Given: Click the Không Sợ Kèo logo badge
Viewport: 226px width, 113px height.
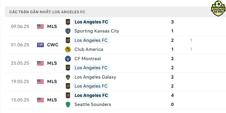Looking at the screenshot, I should (218, 8).
